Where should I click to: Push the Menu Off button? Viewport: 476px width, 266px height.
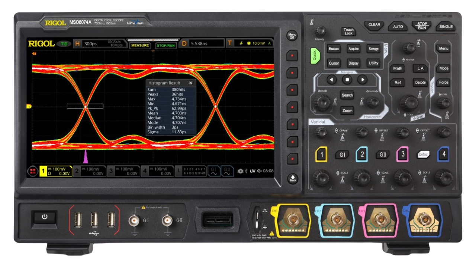pyautogui.click(x=292, y=36)
